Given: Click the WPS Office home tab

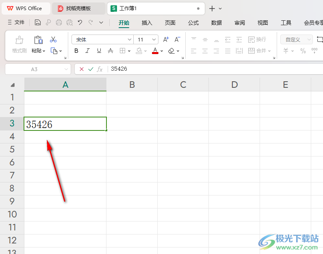Looking at the screenshot, I should [x=26, y=9].
